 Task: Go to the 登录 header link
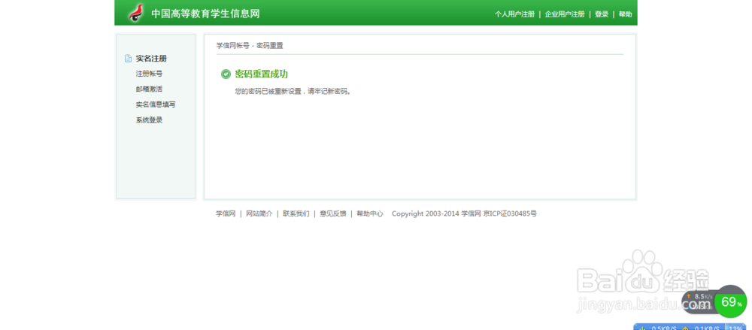tap(602, 14)
